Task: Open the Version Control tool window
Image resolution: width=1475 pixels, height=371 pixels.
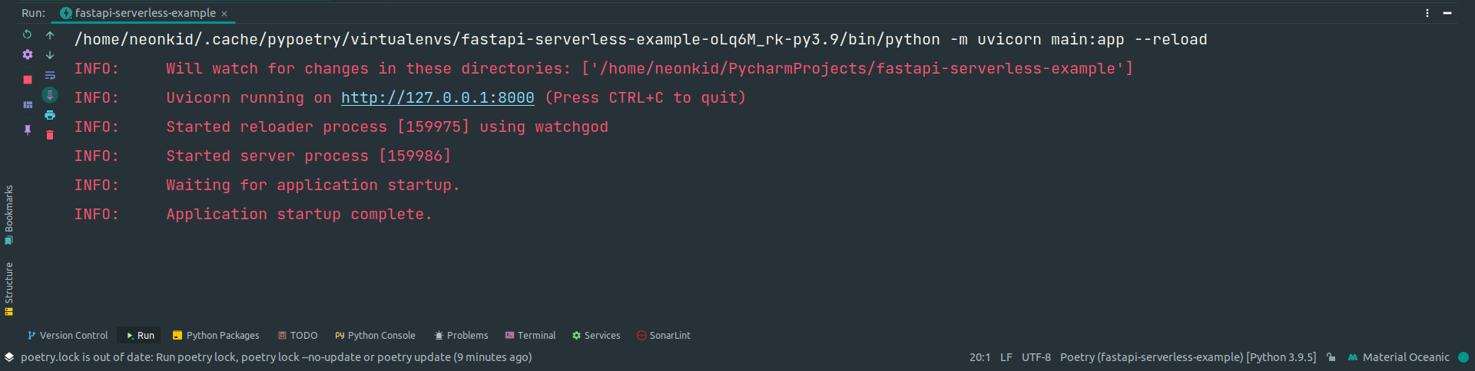Action: 68,336
